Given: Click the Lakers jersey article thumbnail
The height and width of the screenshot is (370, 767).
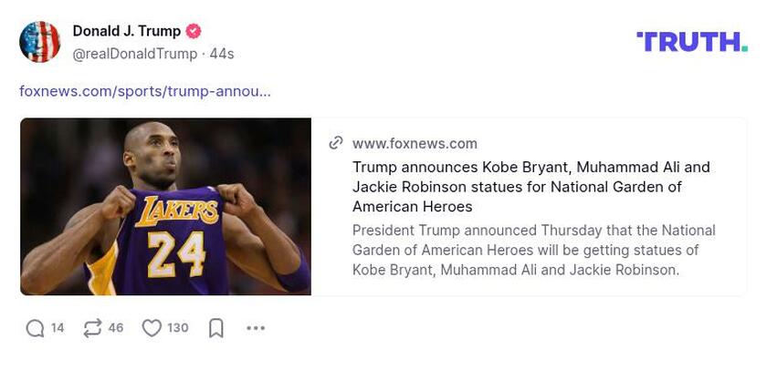Looking at the screenshot, I should point(165,207).
